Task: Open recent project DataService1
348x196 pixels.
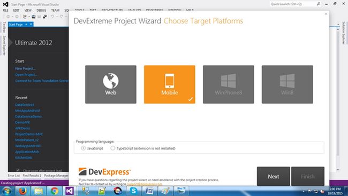Action: (x=25, y=105)
